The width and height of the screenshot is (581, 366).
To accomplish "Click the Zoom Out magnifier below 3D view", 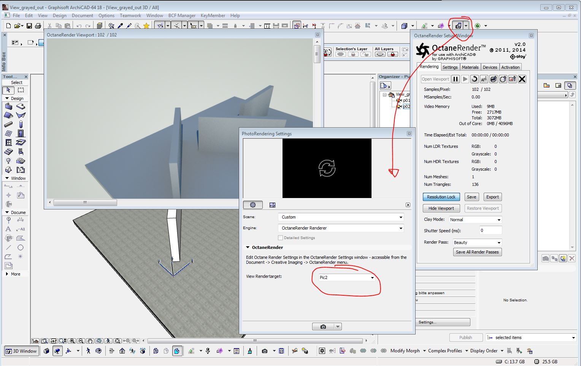I will (81, 341).
